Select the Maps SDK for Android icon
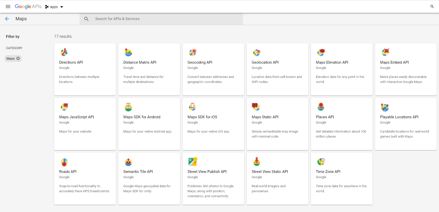Image resolution: width=439 pixels, height=212 pixels. coord(128,107)
